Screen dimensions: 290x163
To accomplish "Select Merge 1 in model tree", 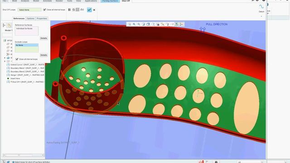I will (x=25, y=75).
